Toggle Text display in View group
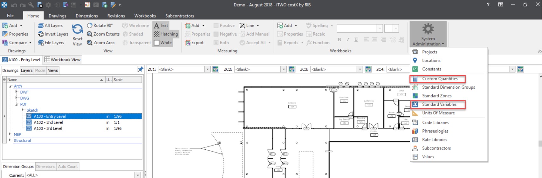 (x=161, y=25)
